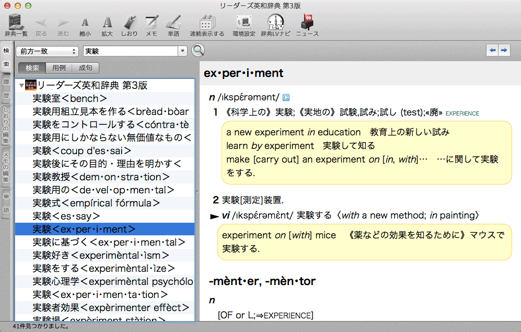The width and height of the screenshot is (521, 332).
Task: Open the 辞典一覧 dictionary list
Action: 16,25
